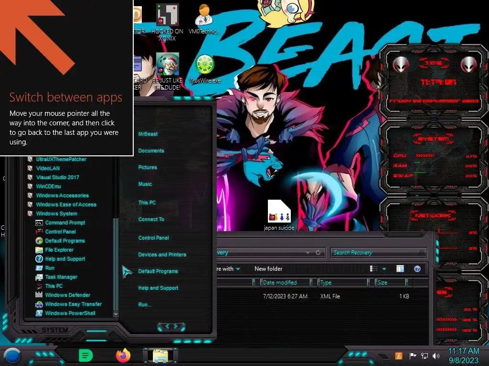The height and width of the screenshot is (366, 489).
Task: Launch File Explorer from programs list
Action: (59, 250)
